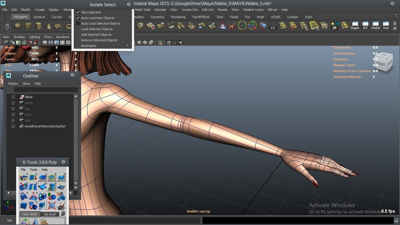Open Hypershade via Hshd shelf button
The height and width of the screenshot is (225, 400).
coord(375,26)
